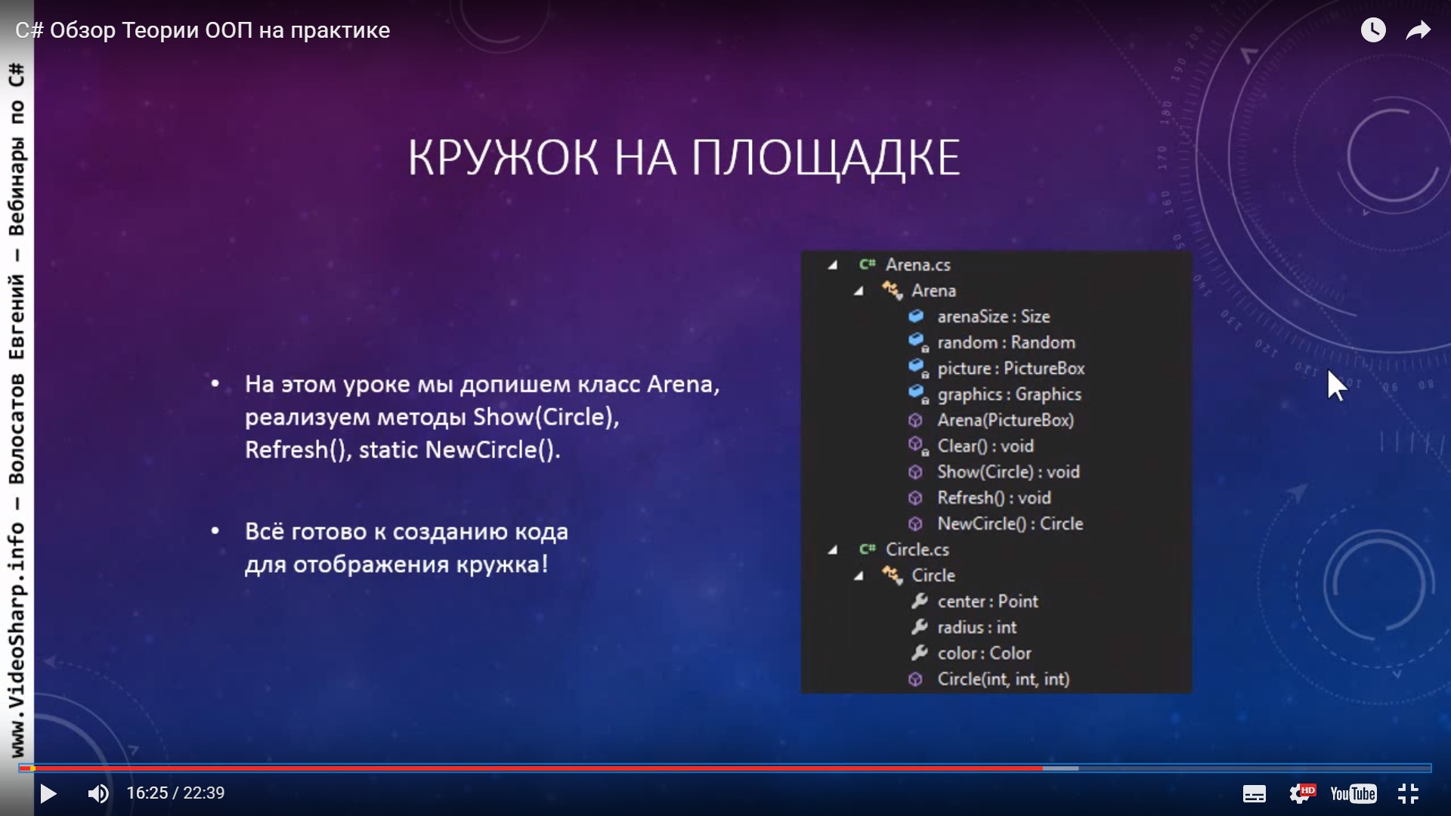This screenshot has height=816, width=1451.
Task: Select center : Point property
Action: click(x=988, y=601)
